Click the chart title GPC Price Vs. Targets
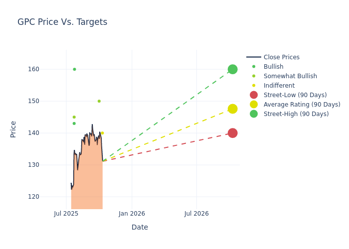The width and height of the screenshot is (349, 249). (62, 22)
